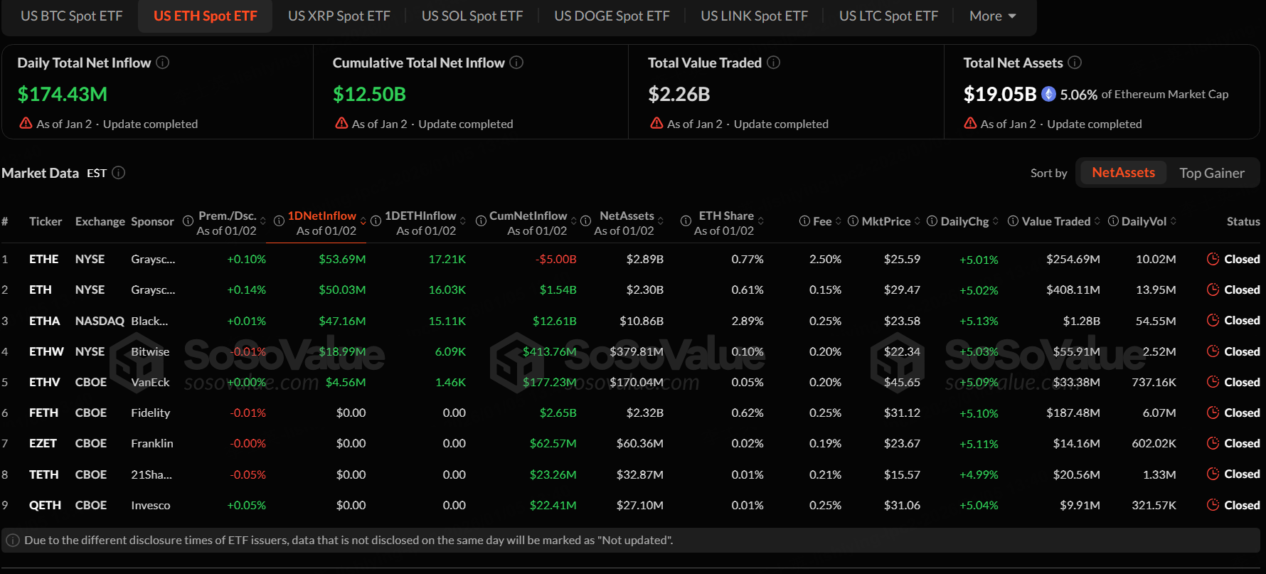The image size is (1266, 574).
Task: Toggle sort arrows on CumNetInflow column
Action: (574, 221)
